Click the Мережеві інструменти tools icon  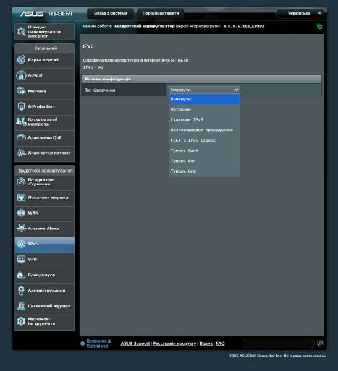(x=21, y=322)
